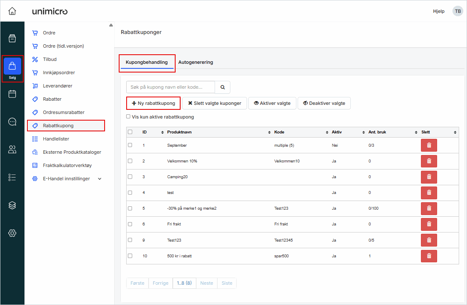
Task: Open the Salg shopping bag module
Action: pos(12,68)
